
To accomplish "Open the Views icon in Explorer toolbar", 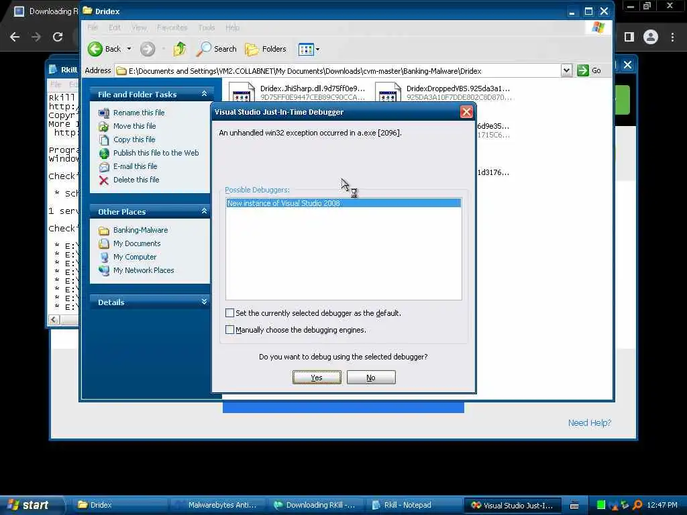I will pos(306,49).
